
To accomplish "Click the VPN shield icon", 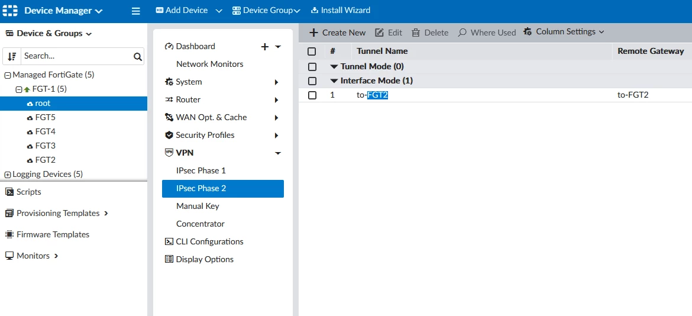I will pyautogui.click(x=169, y=153).
